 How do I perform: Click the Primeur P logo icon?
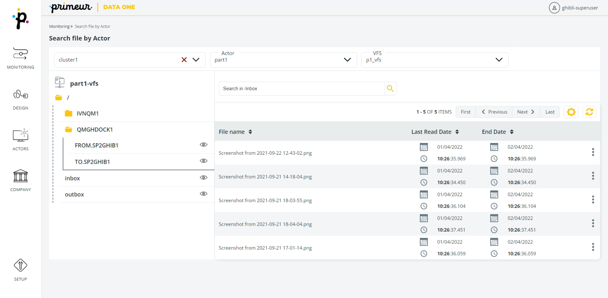click(21, 19)
